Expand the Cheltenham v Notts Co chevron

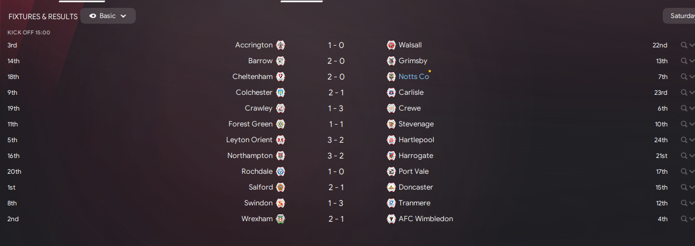coord(692,77)
